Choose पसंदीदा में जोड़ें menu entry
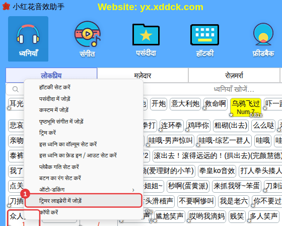Screen dimensions: 282x226 84,98
